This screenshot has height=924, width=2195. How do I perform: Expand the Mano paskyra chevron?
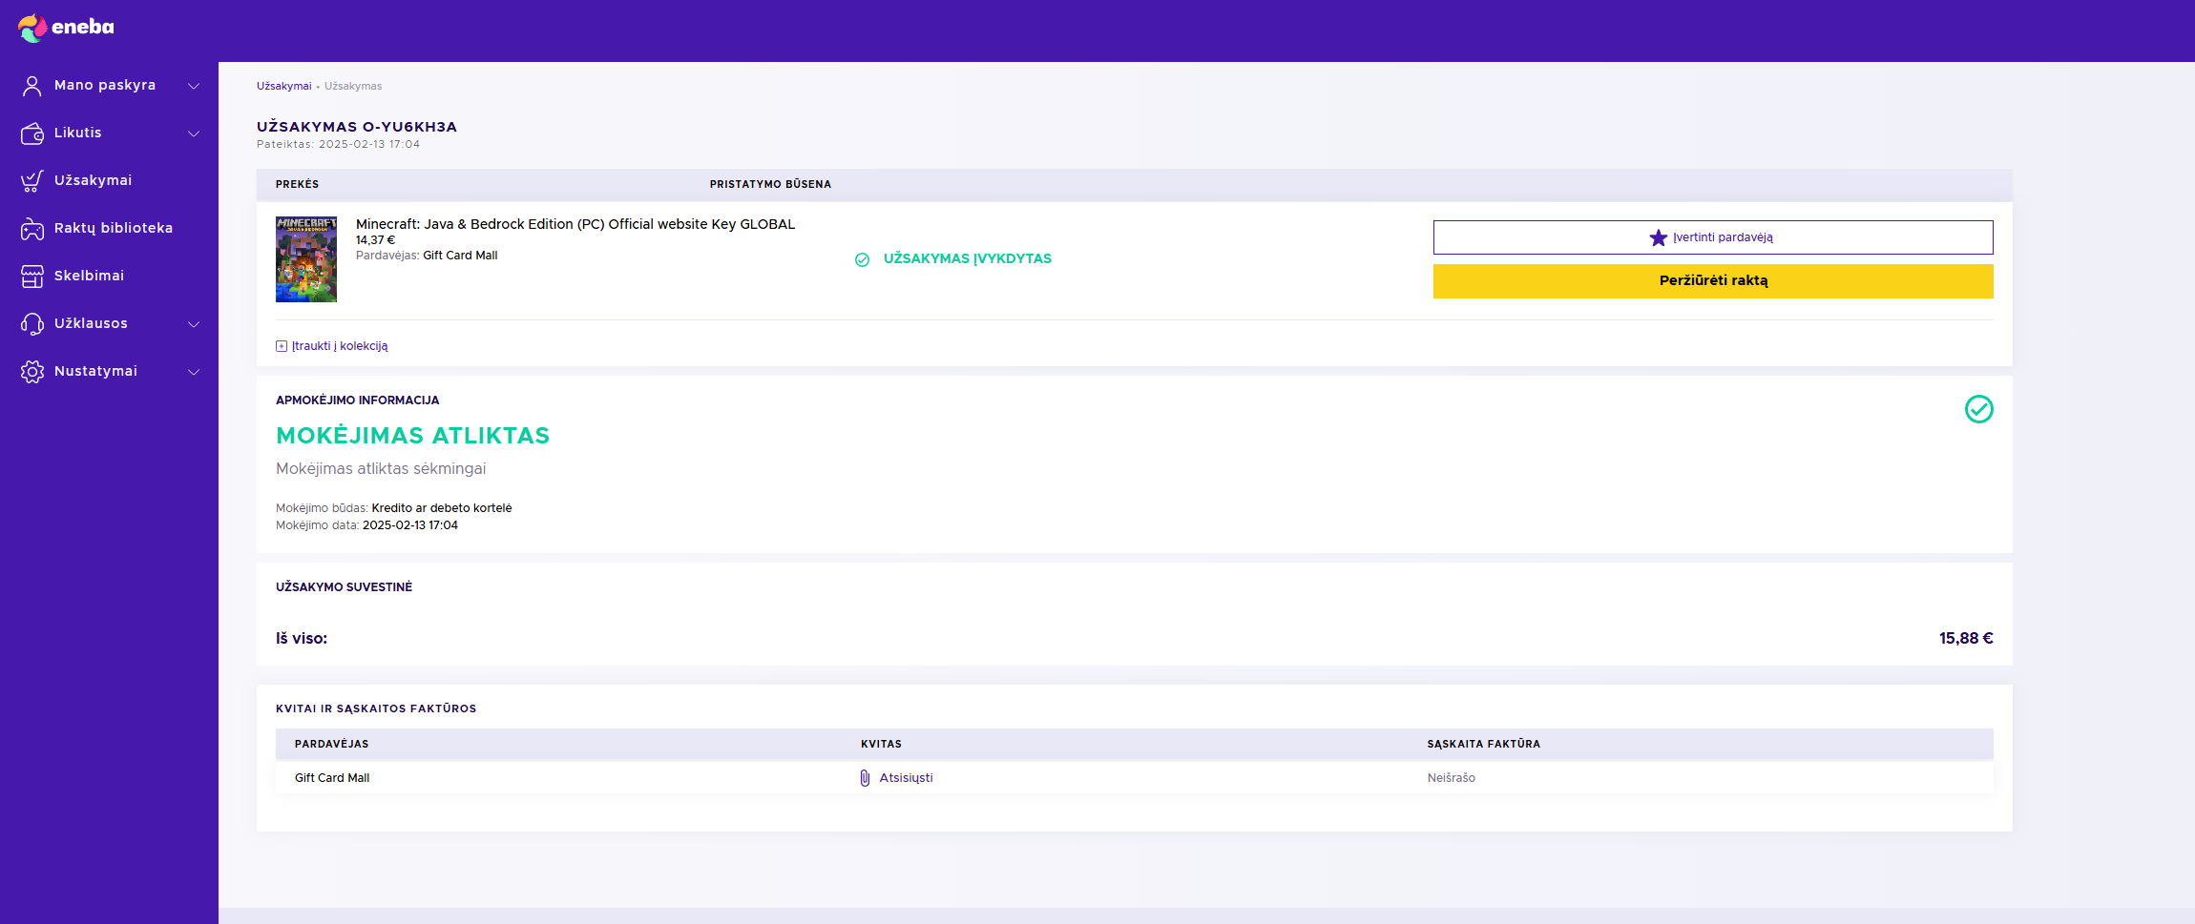coord(194,86)
